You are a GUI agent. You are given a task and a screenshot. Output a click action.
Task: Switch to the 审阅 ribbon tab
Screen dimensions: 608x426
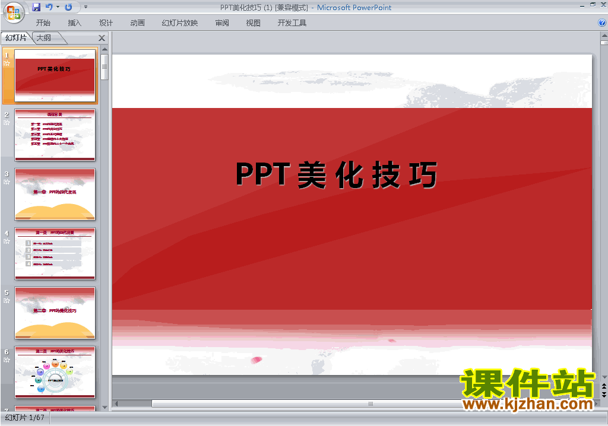222,23
